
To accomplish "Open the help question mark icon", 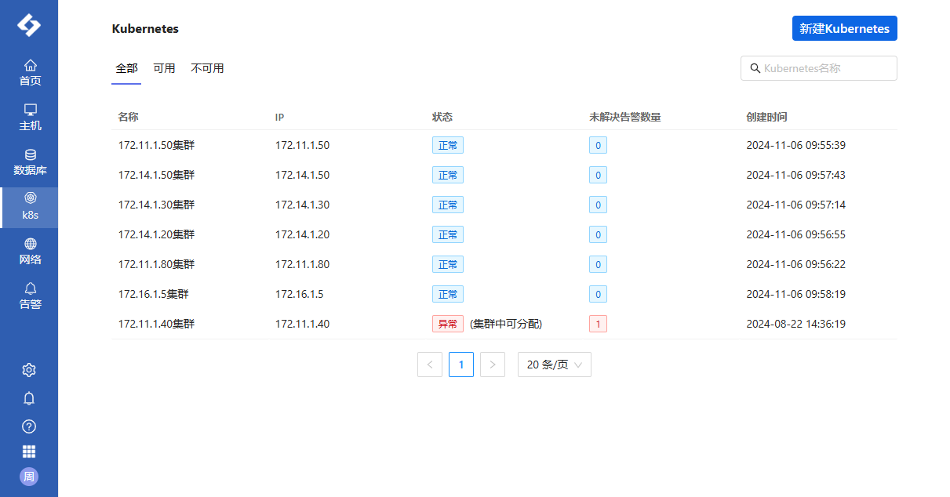I will (29, 426).
